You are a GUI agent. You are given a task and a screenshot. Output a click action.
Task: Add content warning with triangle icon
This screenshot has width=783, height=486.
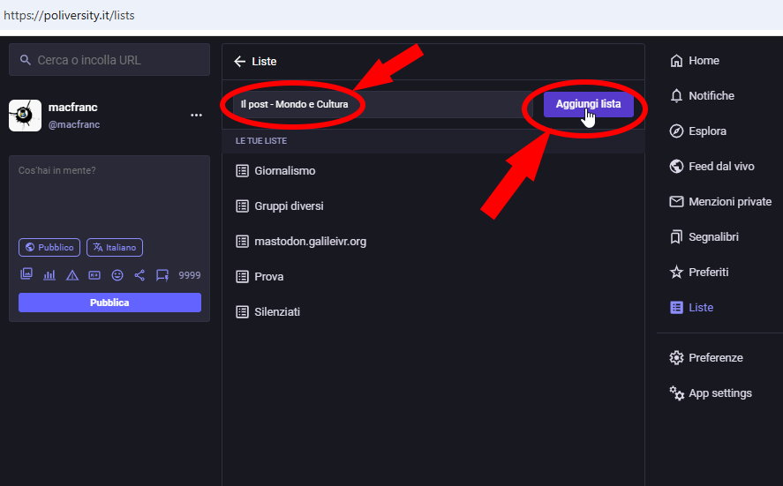click(x=72, y=275)
